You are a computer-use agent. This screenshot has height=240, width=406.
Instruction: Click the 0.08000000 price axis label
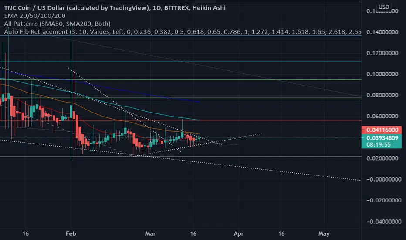382,95
